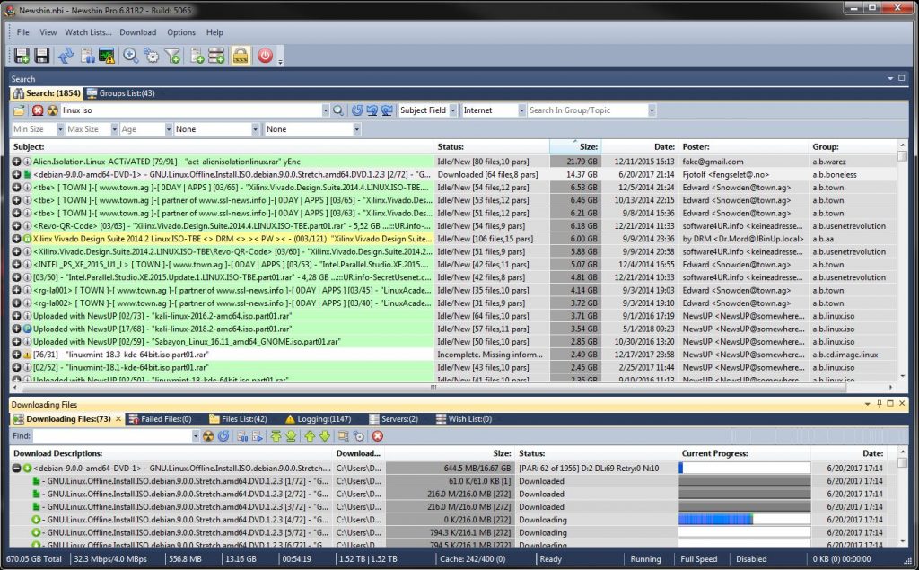The height and width of the screenshot is (570, 919).
Task: Open the Wish List:(0) tab
Action: tap(464, 419)
